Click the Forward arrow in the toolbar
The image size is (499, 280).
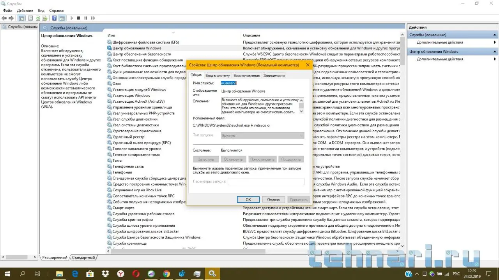click(11, 18)
